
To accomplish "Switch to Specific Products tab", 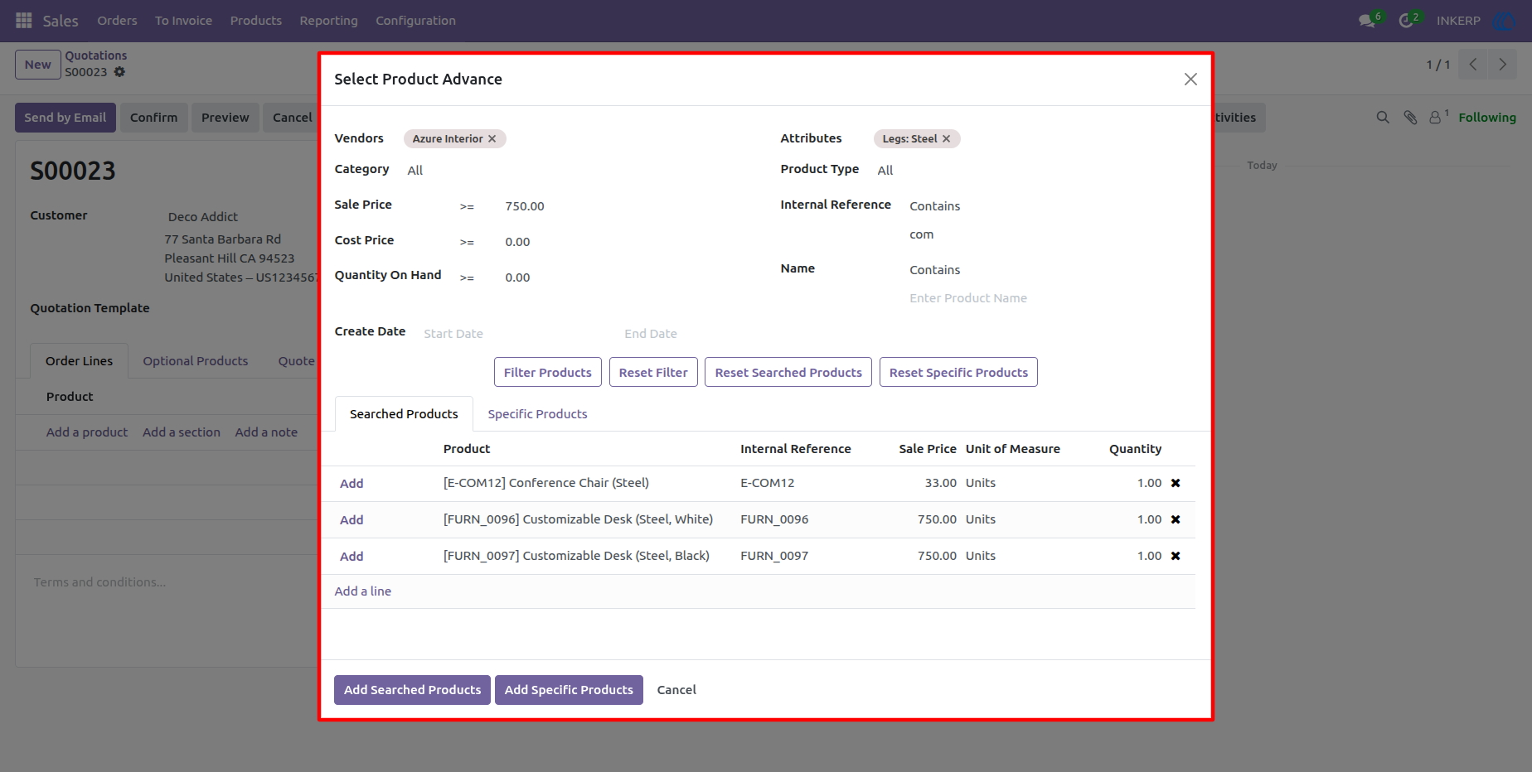I will 537,414.
